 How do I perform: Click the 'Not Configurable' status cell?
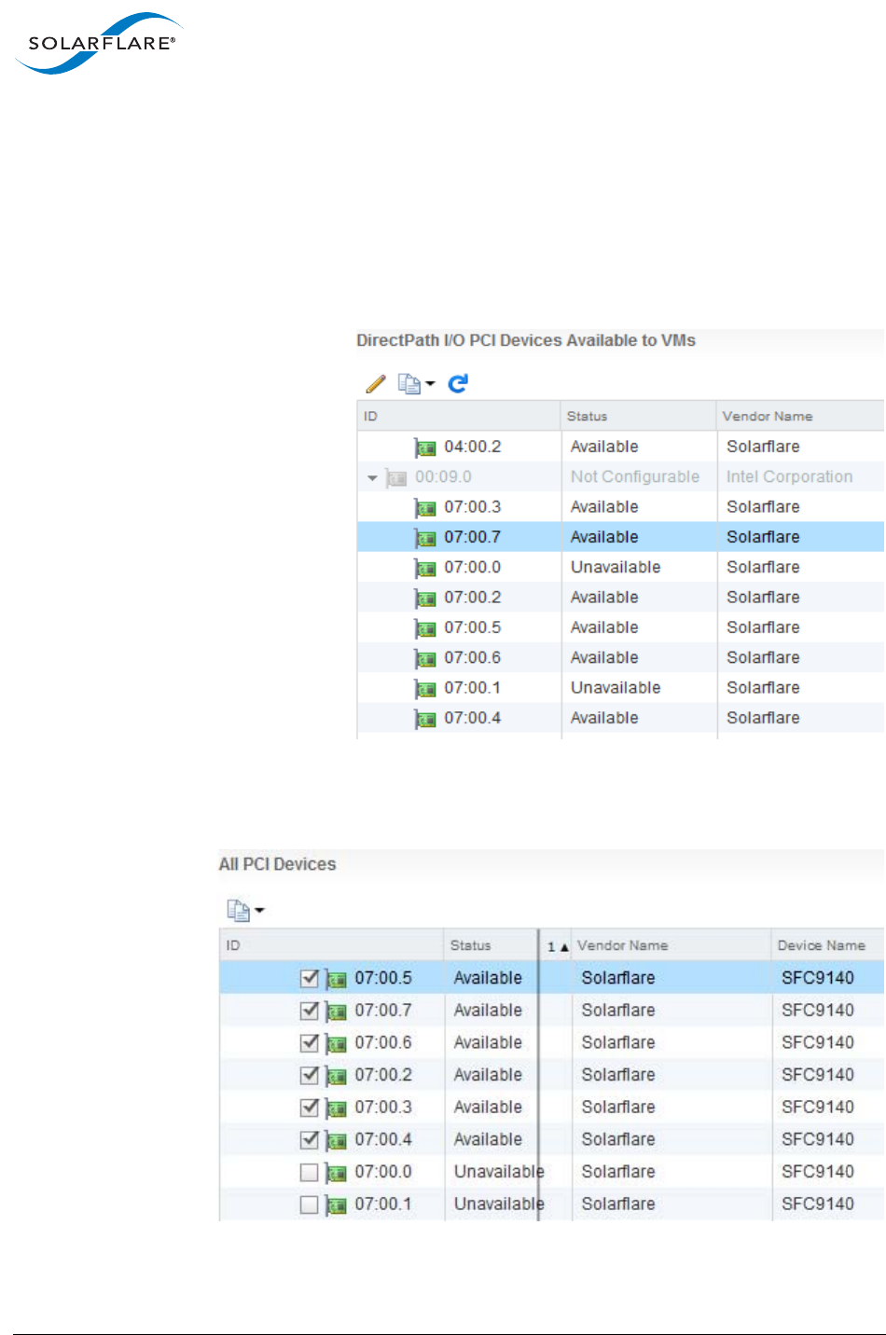click(635, 476)
